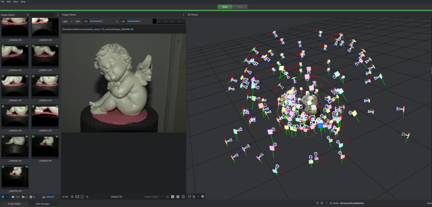Click the refresh icon in the graph bar
Image resolution: width=432 pixels, height=207 pixels.
[x=317, y=203]
